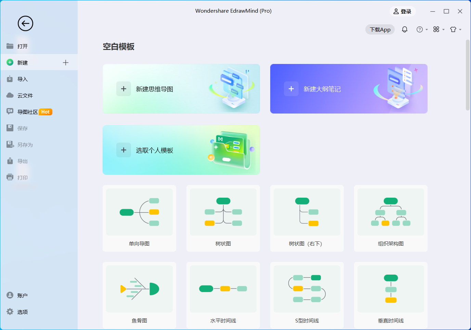Click the export icon beside 导出
Image resolution: width=471 pixels, height=330 pixels.
(10, 161)
